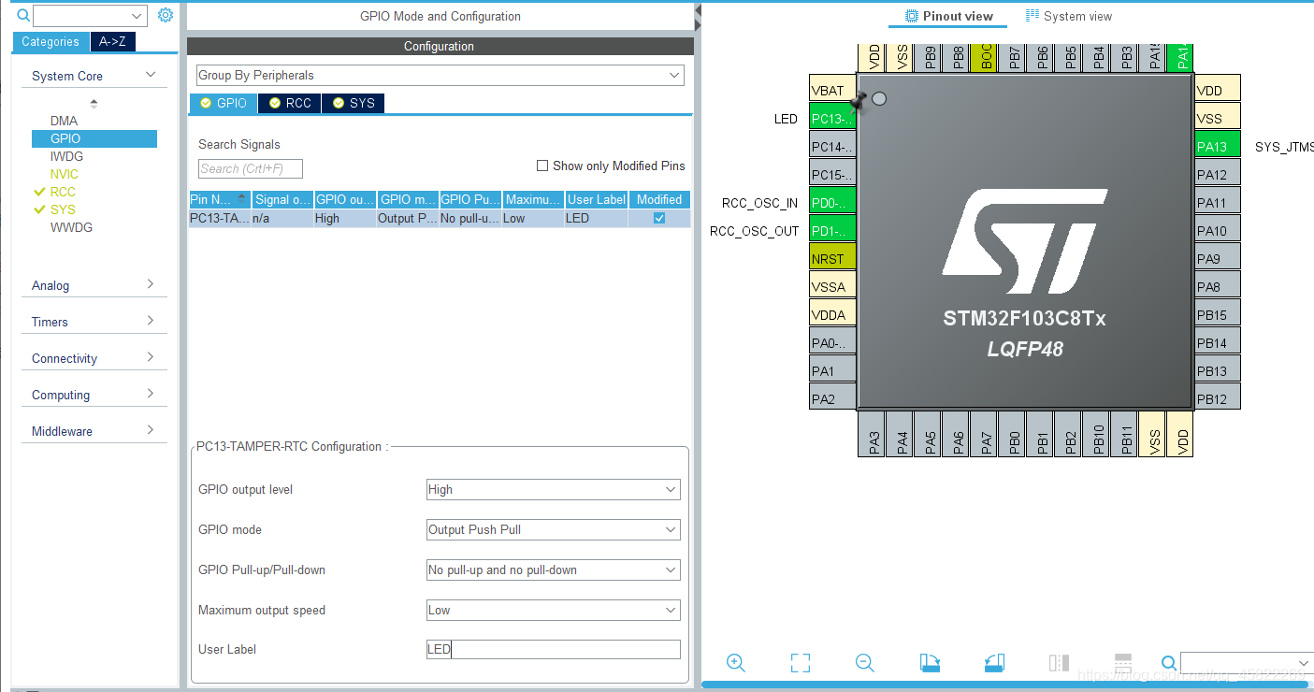1314x692 pixels.
Task: Toggle the vertical flip view icon
Action: click(1059, 663)
